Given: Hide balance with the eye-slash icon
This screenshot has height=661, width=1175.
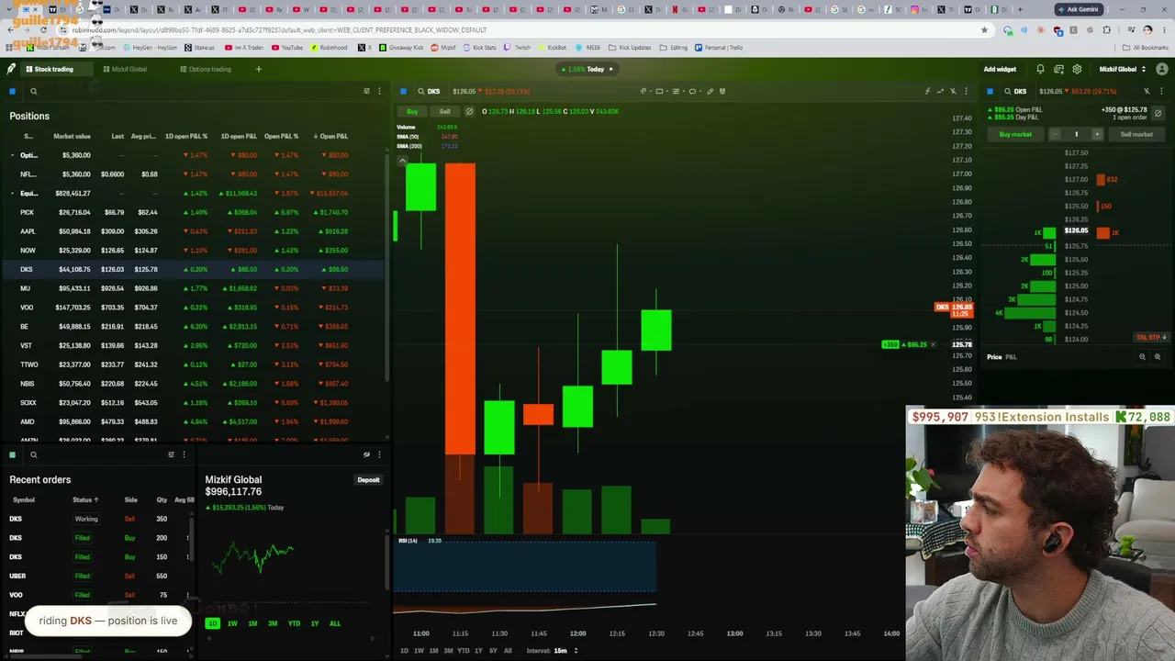Looking at the screenshot, I should point(366,454).
